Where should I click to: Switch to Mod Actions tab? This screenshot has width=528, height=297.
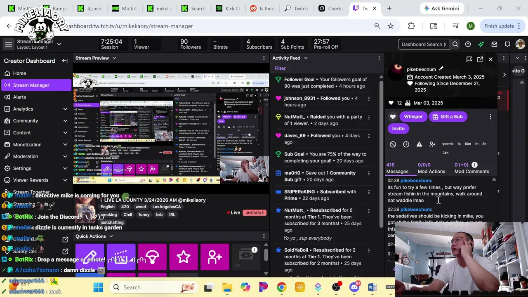431,168
